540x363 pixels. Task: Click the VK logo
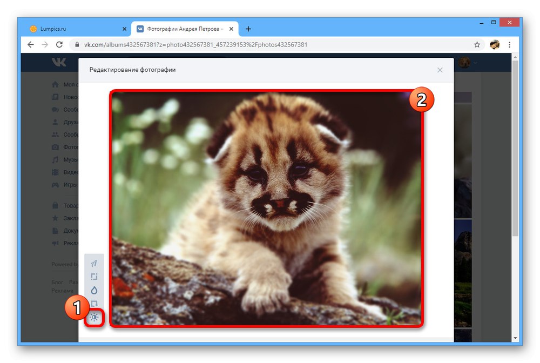pyautogui.click(x=59, y=62)
